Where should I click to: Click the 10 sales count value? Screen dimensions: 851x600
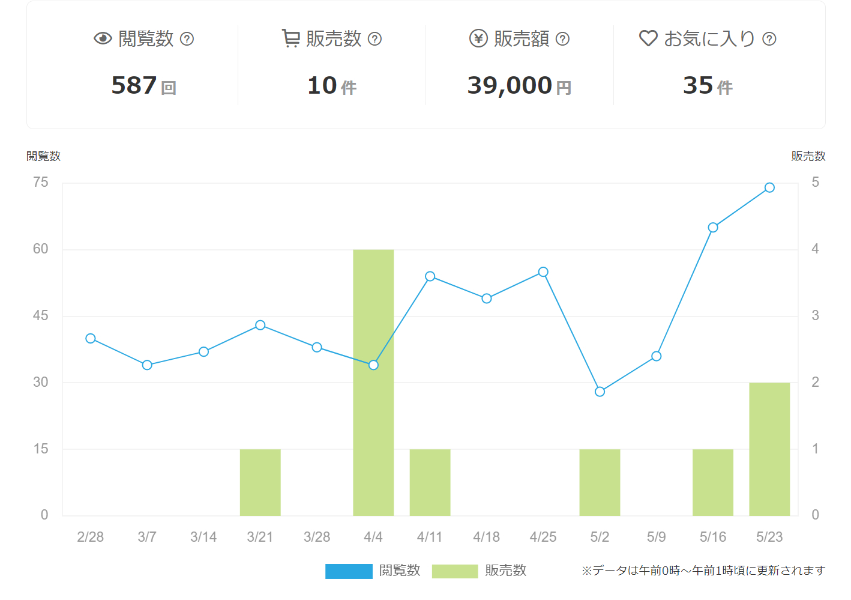pos(322,85)
